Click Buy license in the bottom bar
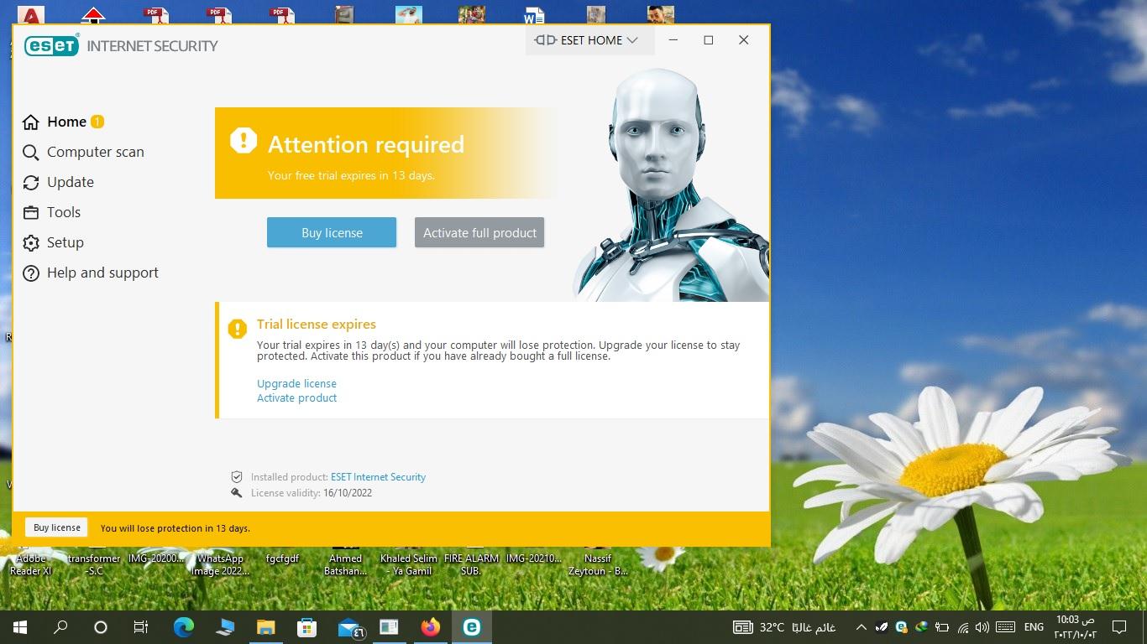The width and height of the screenshot is (1147, 644). coord(56,527)
